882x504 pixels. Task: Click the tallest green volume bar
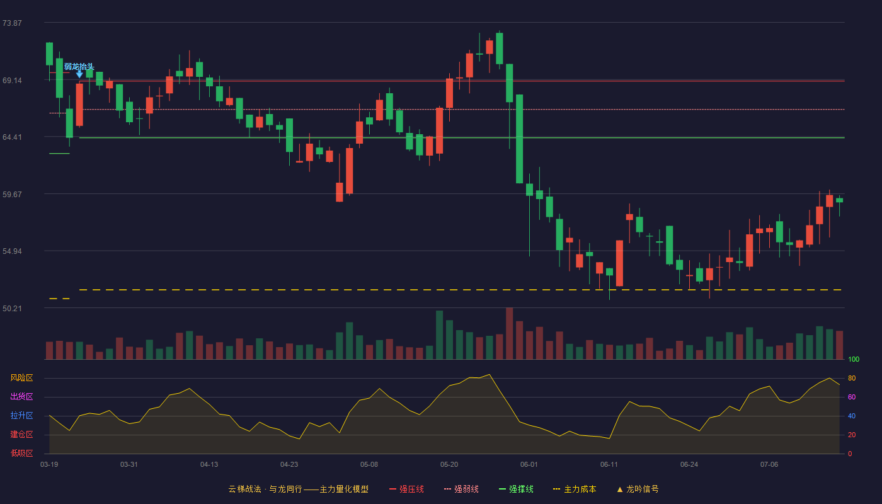439,335
